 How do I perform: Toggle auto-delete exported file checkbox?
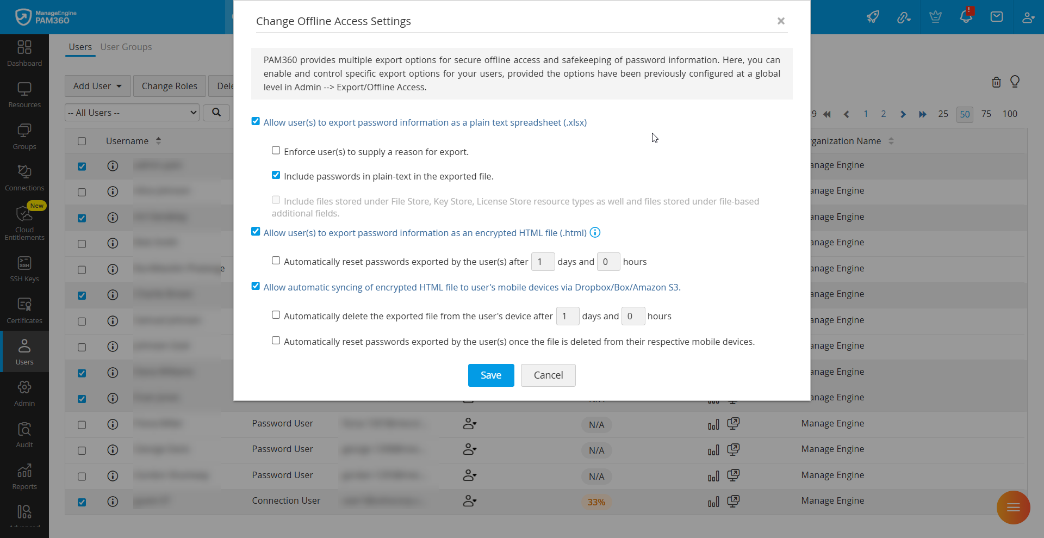click(276, 315)
